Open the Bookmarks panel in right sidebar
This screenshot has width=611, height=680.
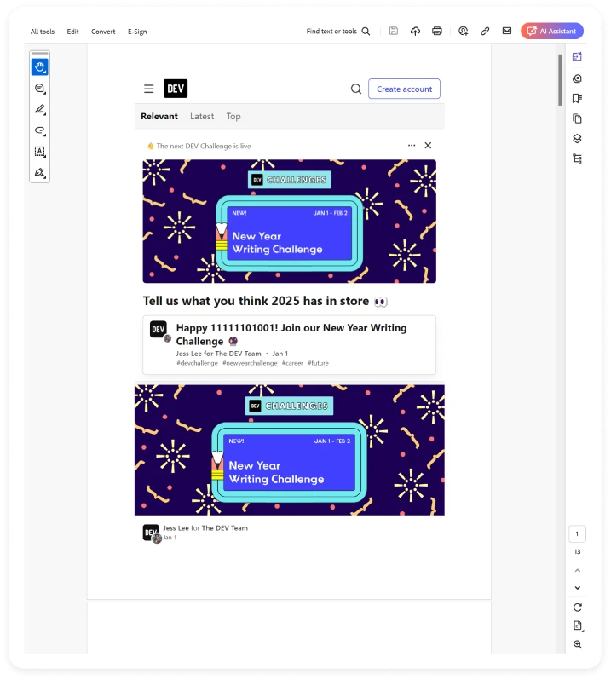(577, 99)
